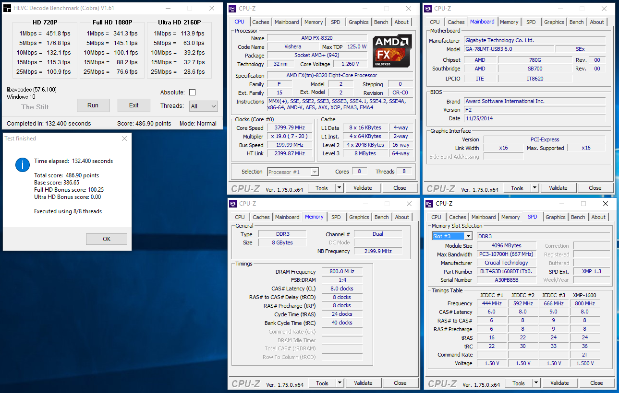Click the Tools button in Memory-tab CPU-Z window

[x=322, y=383]
